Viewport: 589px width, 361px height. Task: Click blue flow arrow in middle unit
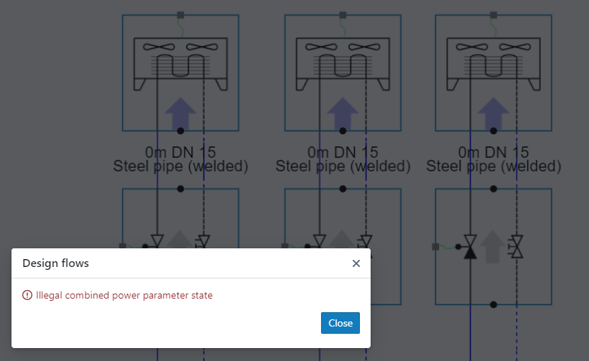(x=343, y=112)
